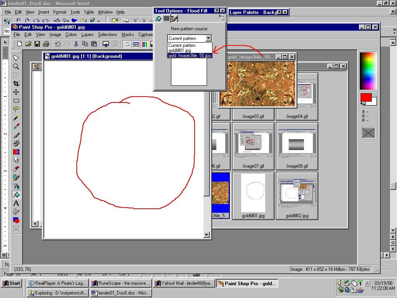Screen dimensions: 397x298
Task: Select the Retouch tool
Action: [x=16, y=161]
